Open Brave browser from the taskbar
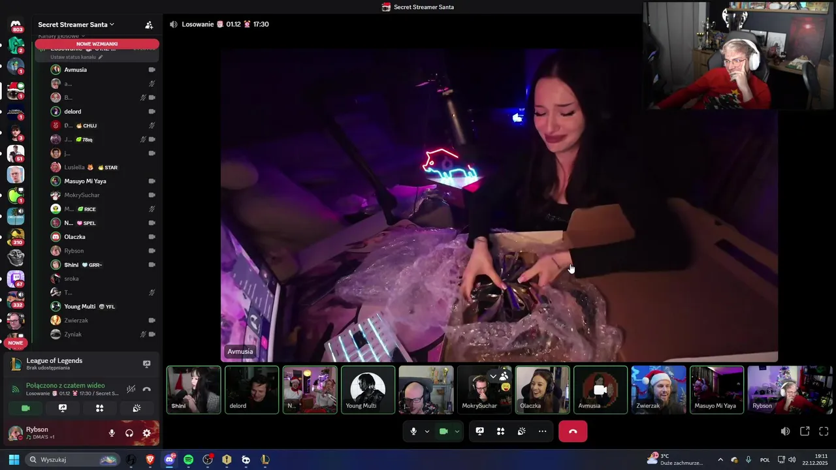 150,460
